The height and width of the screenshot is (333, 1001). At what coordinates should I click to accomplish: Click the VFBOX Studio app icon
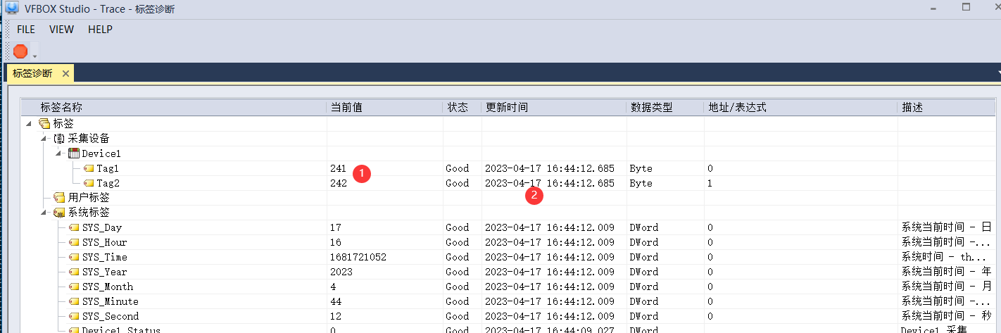point(11,8)
